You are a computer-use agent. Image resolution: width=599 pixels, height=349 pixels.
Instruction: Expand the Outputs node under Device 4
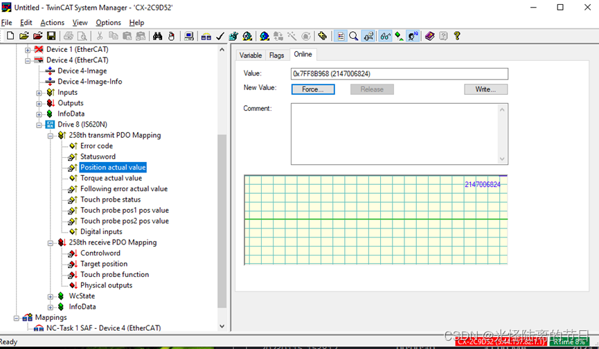[x=39, y=103]
